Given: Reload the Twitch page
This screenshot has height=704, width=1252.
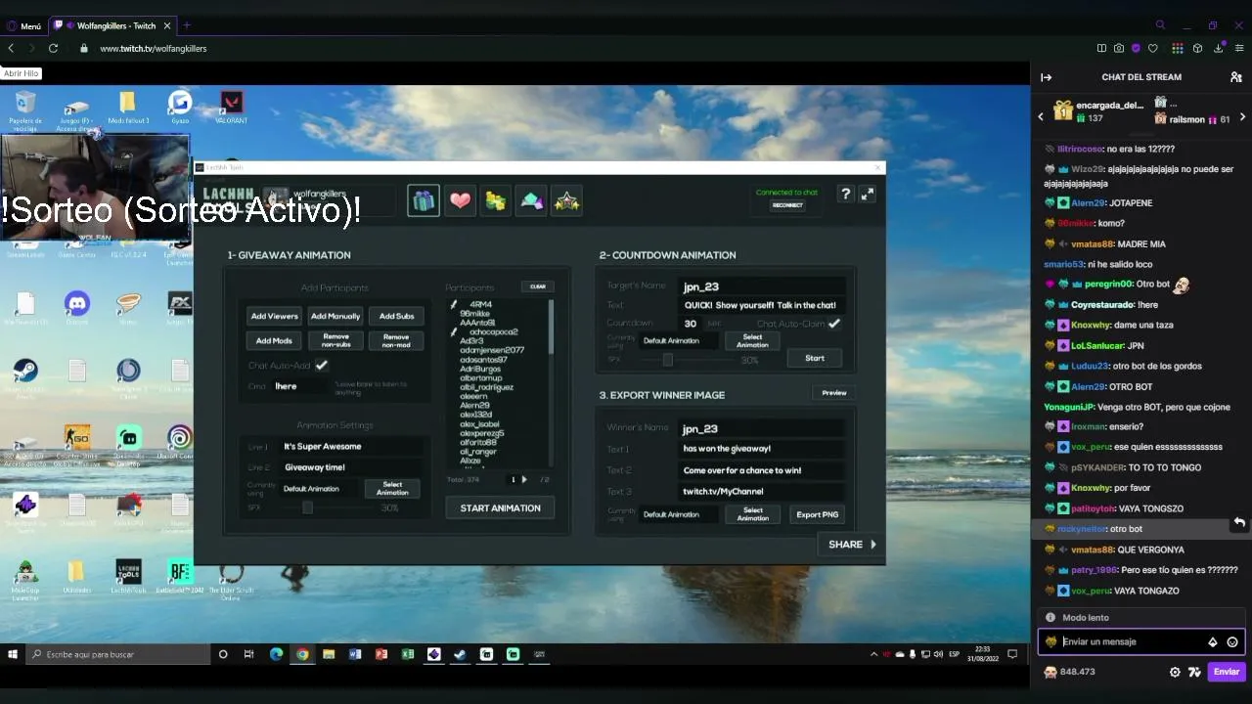Looking at the screenshot, I should click(53, 48).
